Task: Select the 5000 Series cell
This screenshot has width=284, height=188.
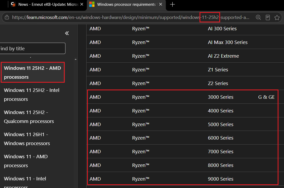Action: coord(221,124)
